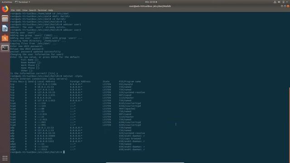Click the 'user1 already exists' message

(38, 27)
